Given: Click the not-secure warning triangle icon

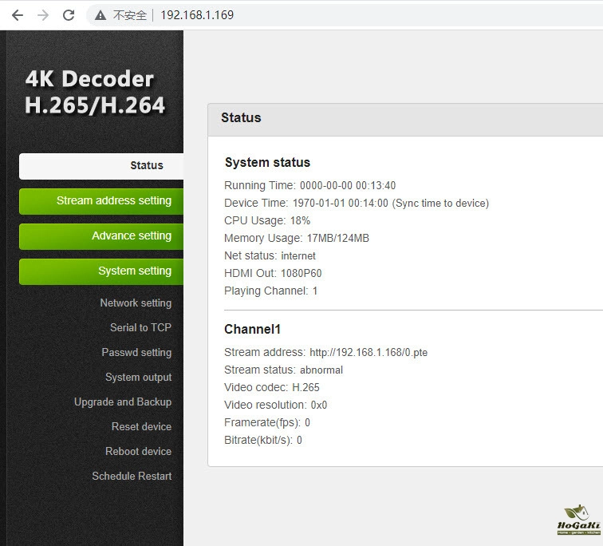Looking at the screenshot, I should (100, 15).
